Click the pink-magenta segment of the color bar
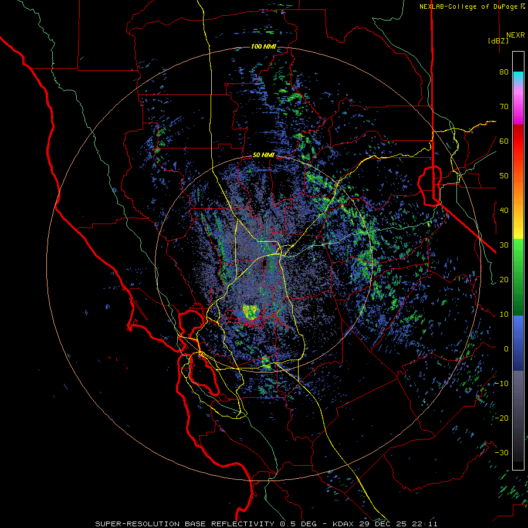Screen dimensions: 528x528 518,104
